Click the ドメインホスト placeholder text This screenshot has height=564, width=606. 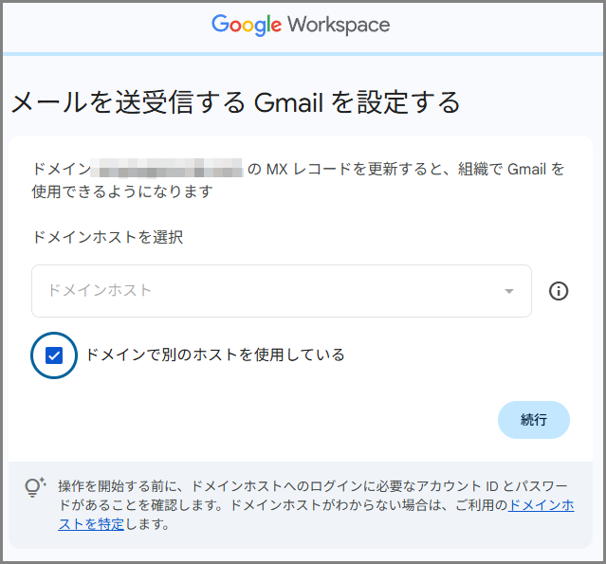(100, 291)
